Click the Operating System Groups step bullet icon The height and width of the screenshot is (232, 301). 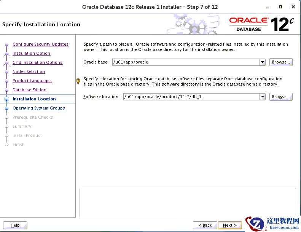[7, 108]
